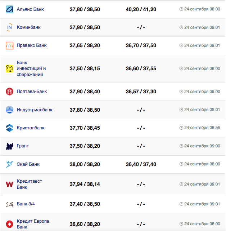Screen dimensions: 226x231
Task: Click the Кристалбанк blue logo icon
Action: [10, 128]
